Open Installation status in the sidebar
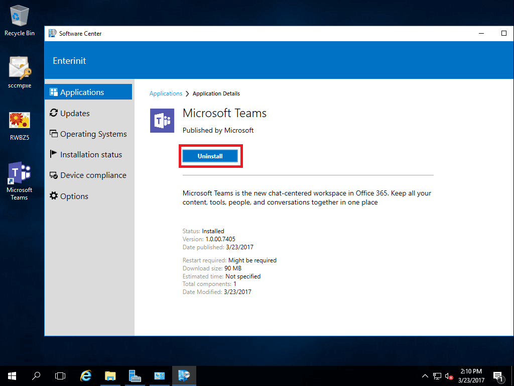Image resolution: width=514 pixels, height=386 pixels. (x=85, y=154)
